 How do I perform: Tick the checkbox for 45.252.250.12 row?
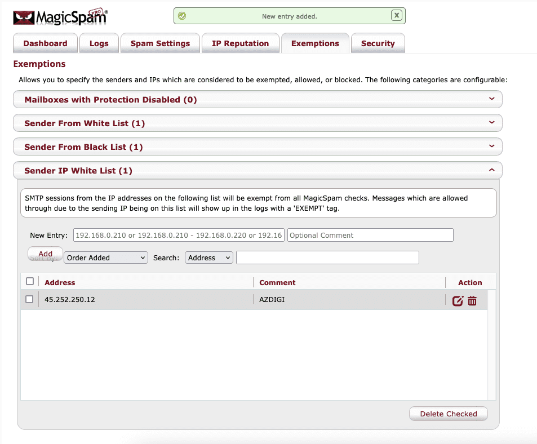30,300
